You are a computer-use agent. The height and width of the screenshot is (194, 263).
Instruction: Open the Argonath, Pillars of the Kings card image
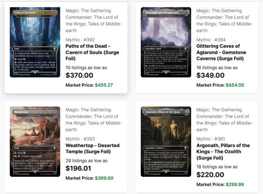tap(166, 141)
